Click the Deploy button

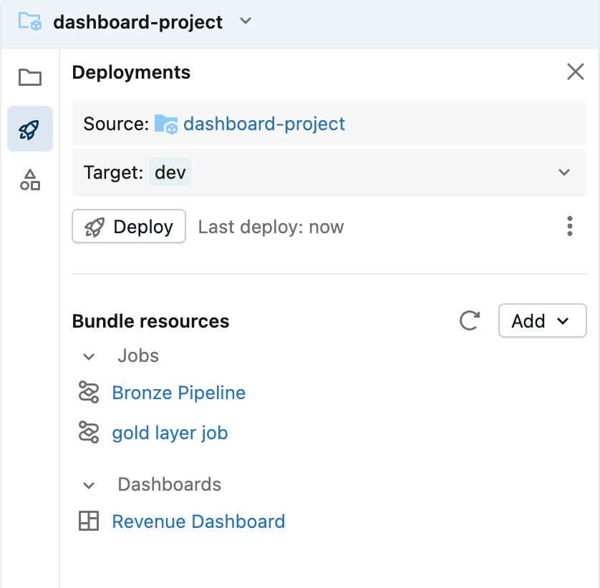point(129,227)
